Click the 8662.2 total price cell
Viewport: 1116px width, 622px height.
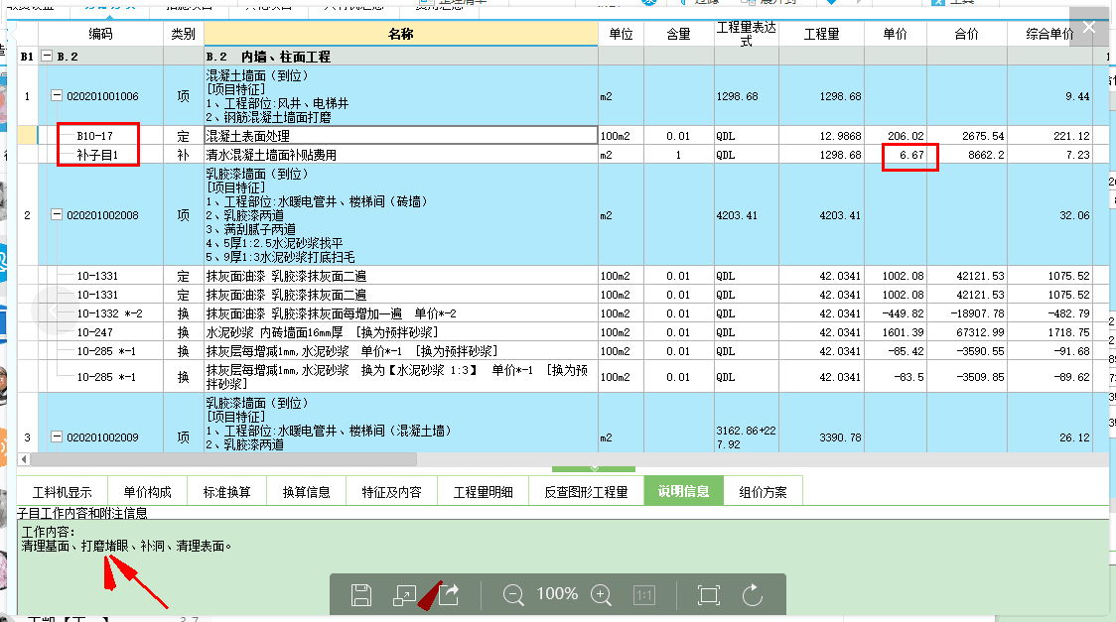click(966, 155)
